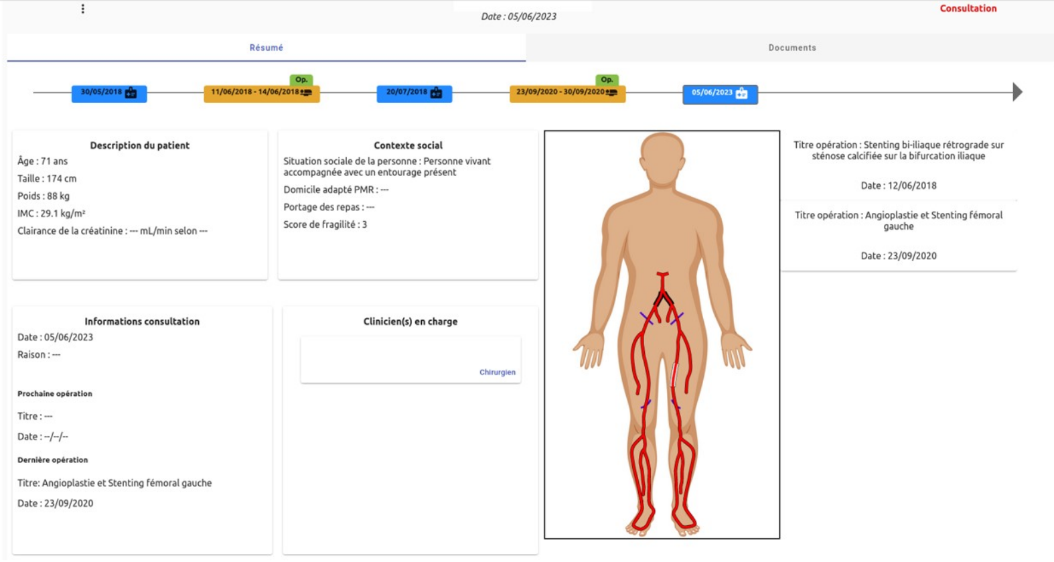1054x562 pixels.
Task: Click the briefcase icon on 20/07/2018 marker
Action: 437,93
